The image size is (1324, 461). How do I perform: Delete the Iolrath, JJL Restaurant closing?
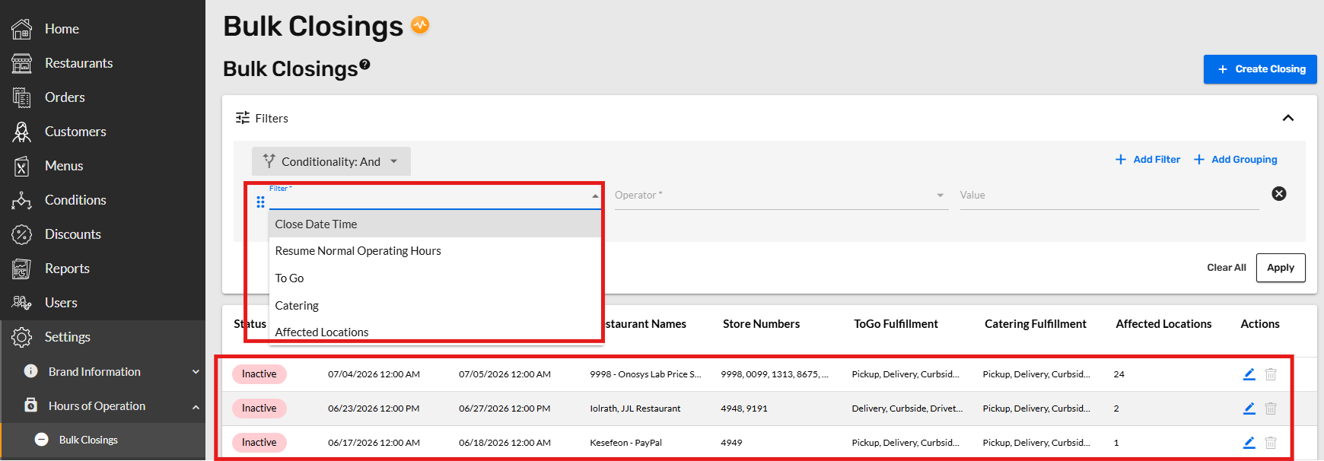1271,409
